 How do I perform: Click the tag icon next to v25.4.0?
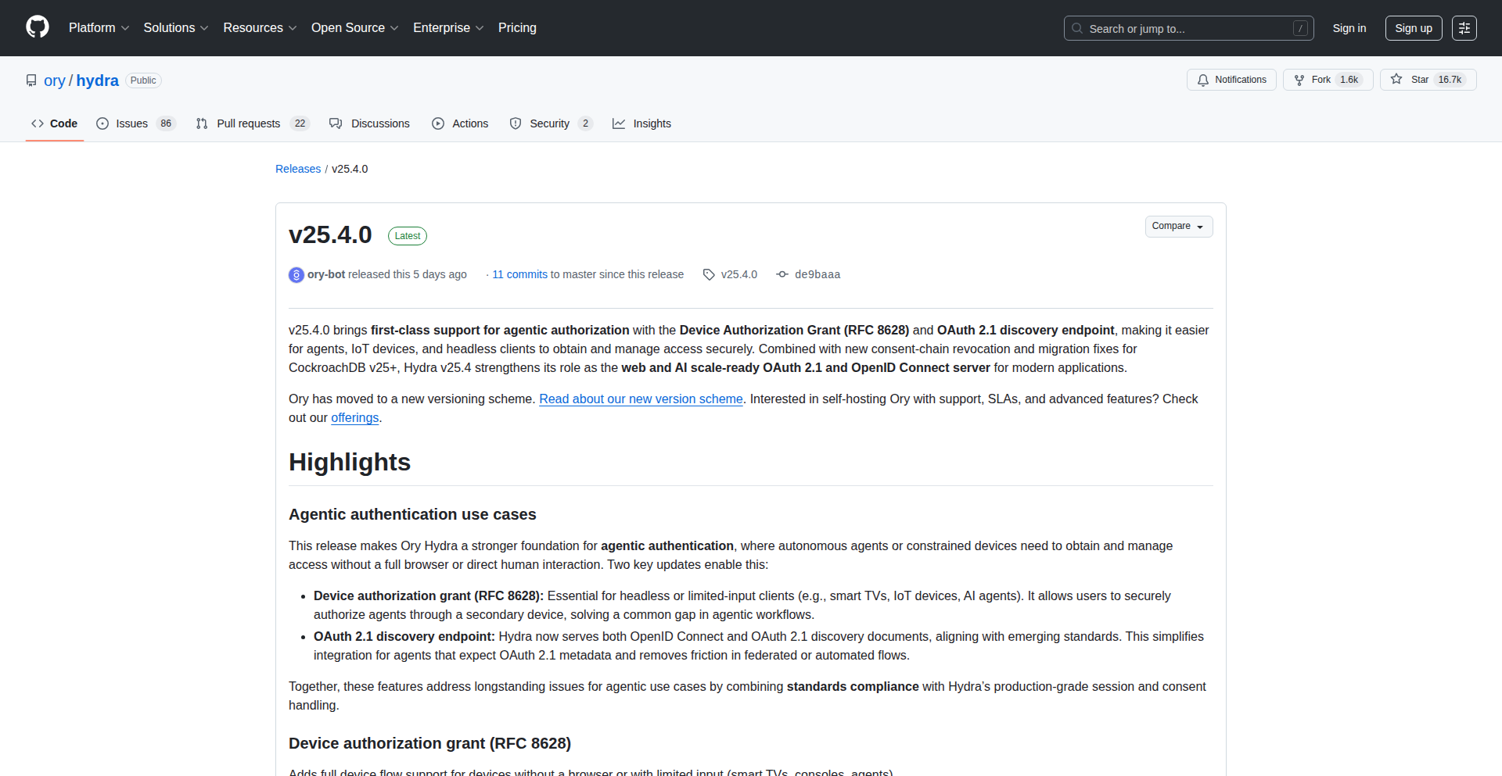point(709,274)
